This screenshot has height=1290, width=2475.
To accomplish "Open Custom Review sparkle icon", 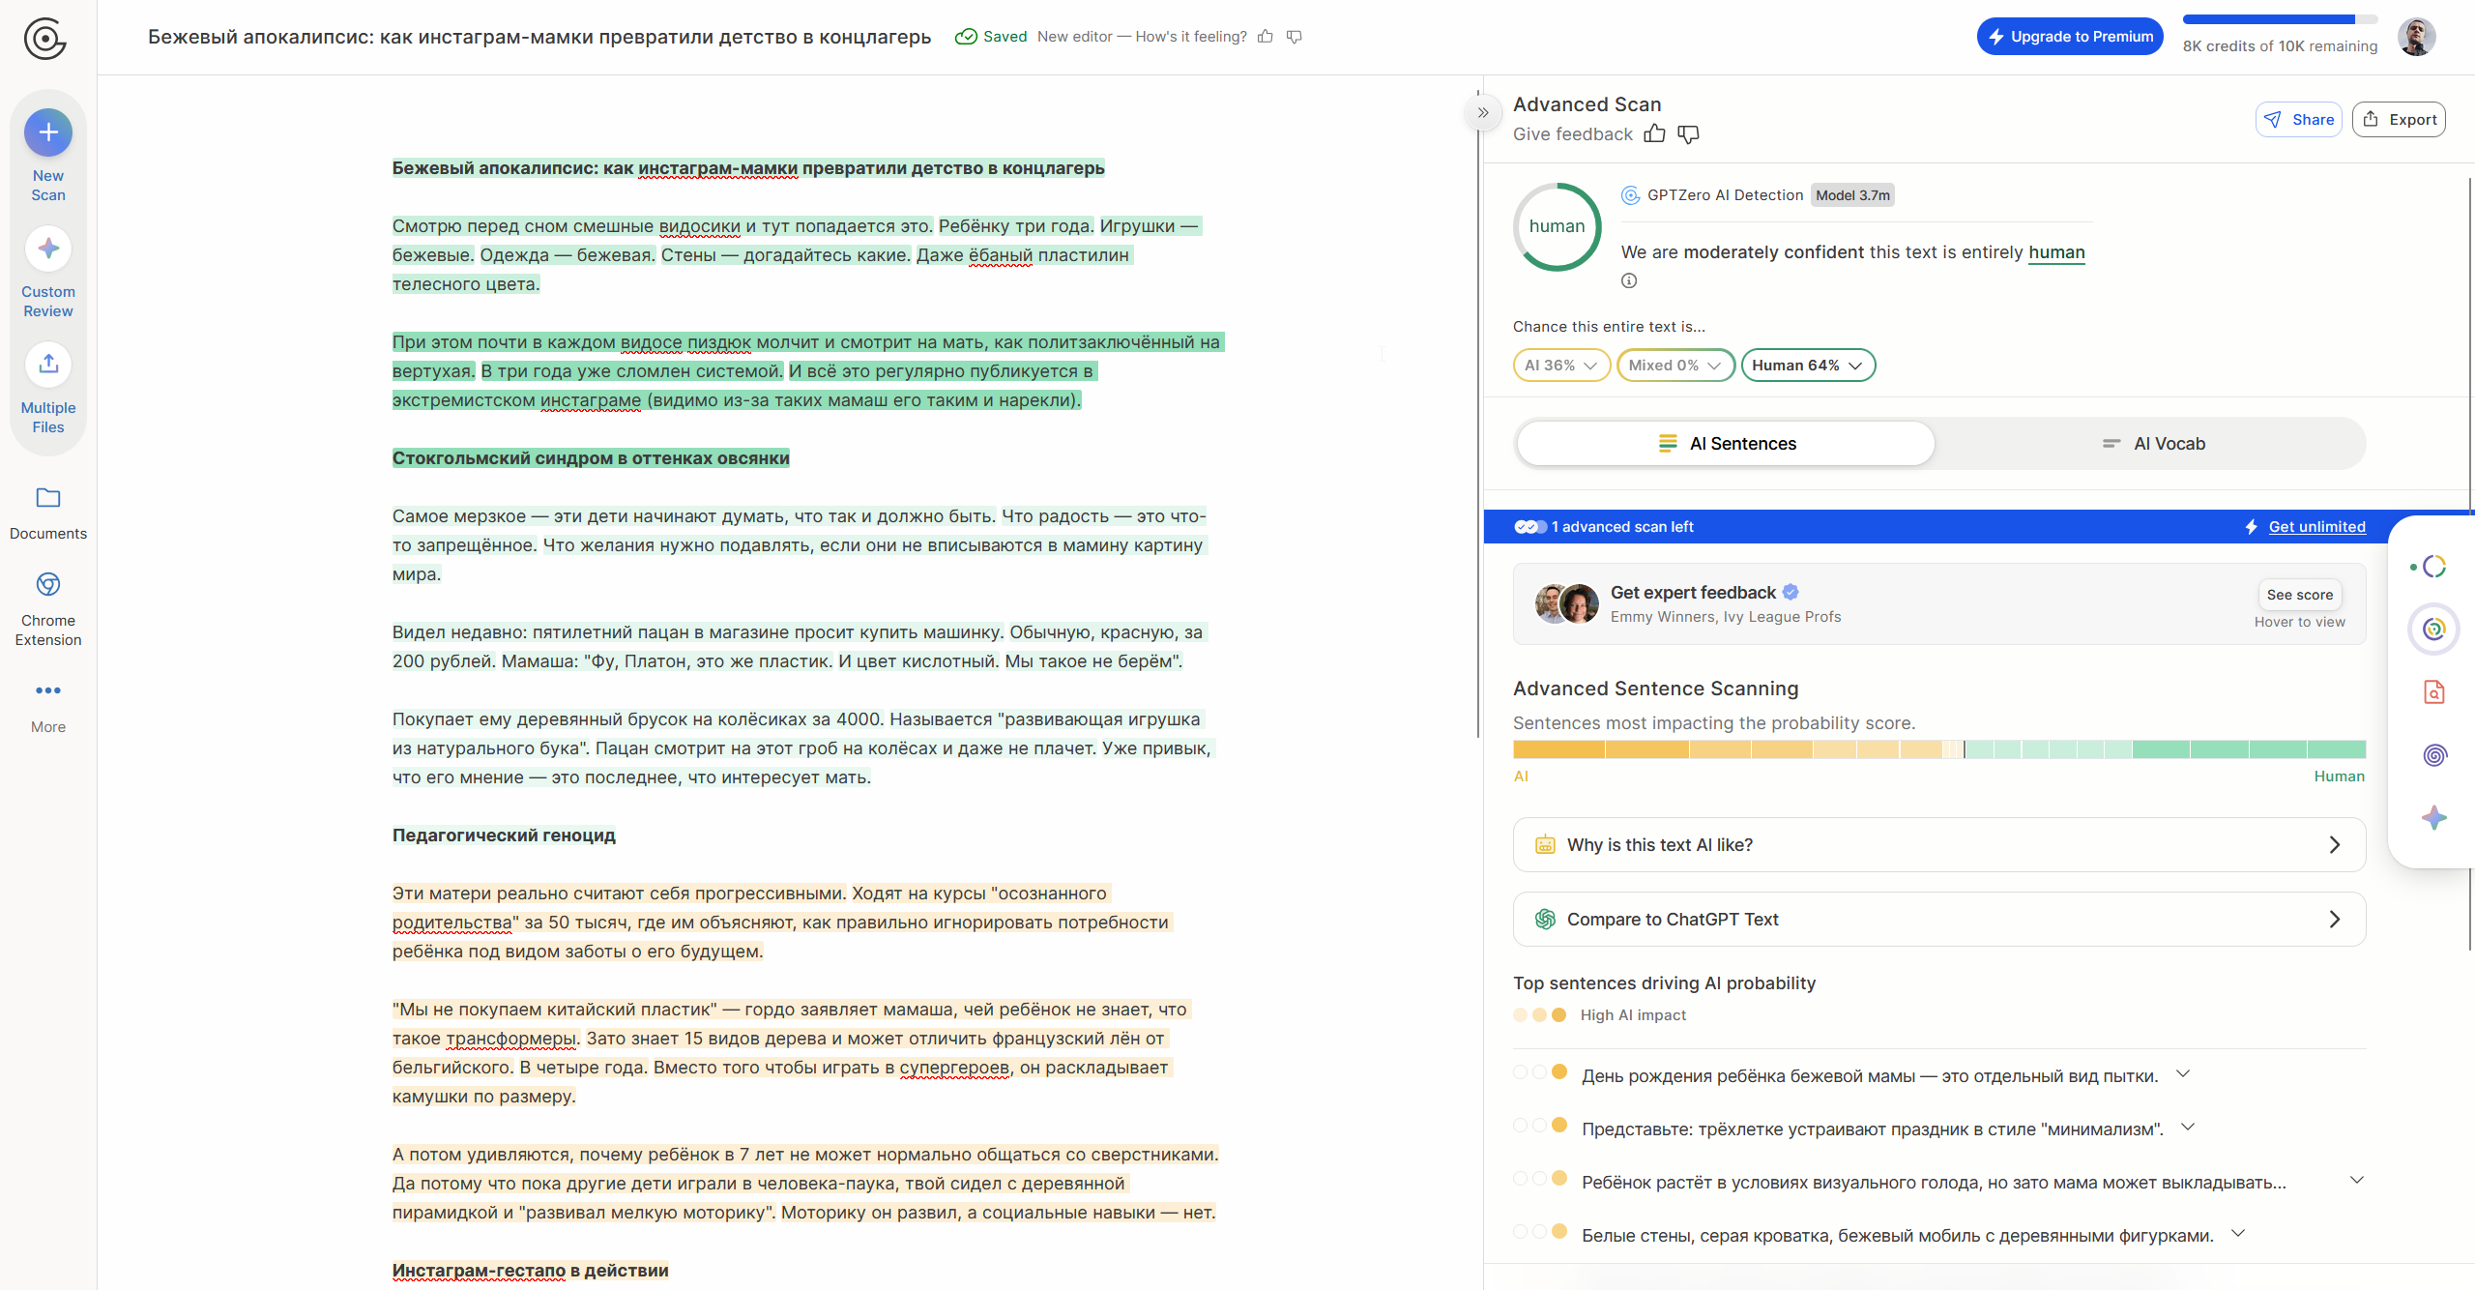I will point(48,249).
